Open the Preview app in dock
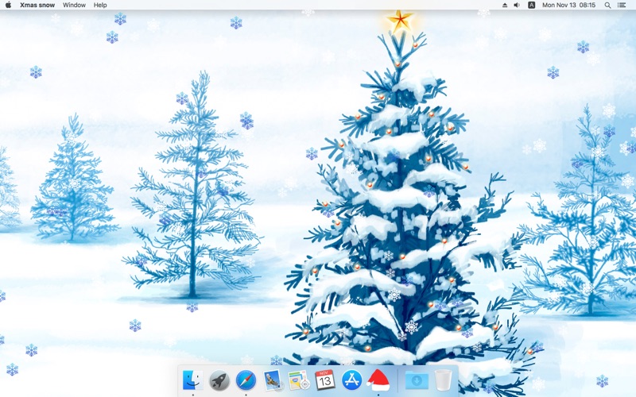 coord(273,380)
